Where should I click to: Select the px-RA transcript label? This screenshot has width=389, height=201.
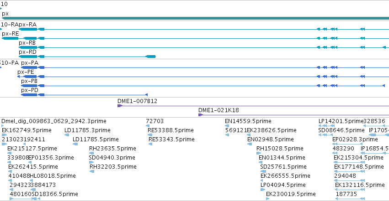pos(28,25)
